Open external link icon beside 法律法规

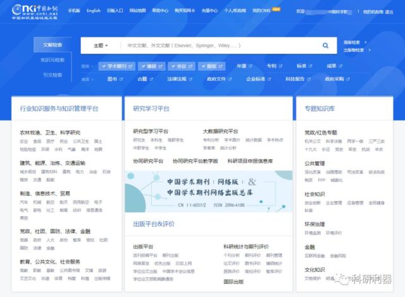point(190,79)
